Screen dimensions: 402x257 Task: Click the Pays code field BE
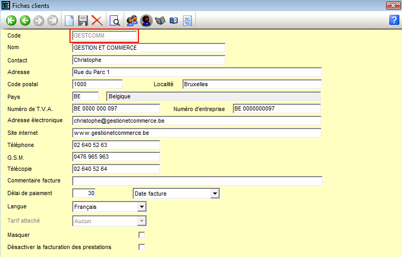[x=85, y=96]
